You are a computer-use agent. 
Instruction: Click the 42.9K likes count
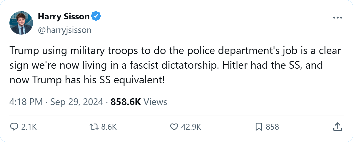coord(192,127)
